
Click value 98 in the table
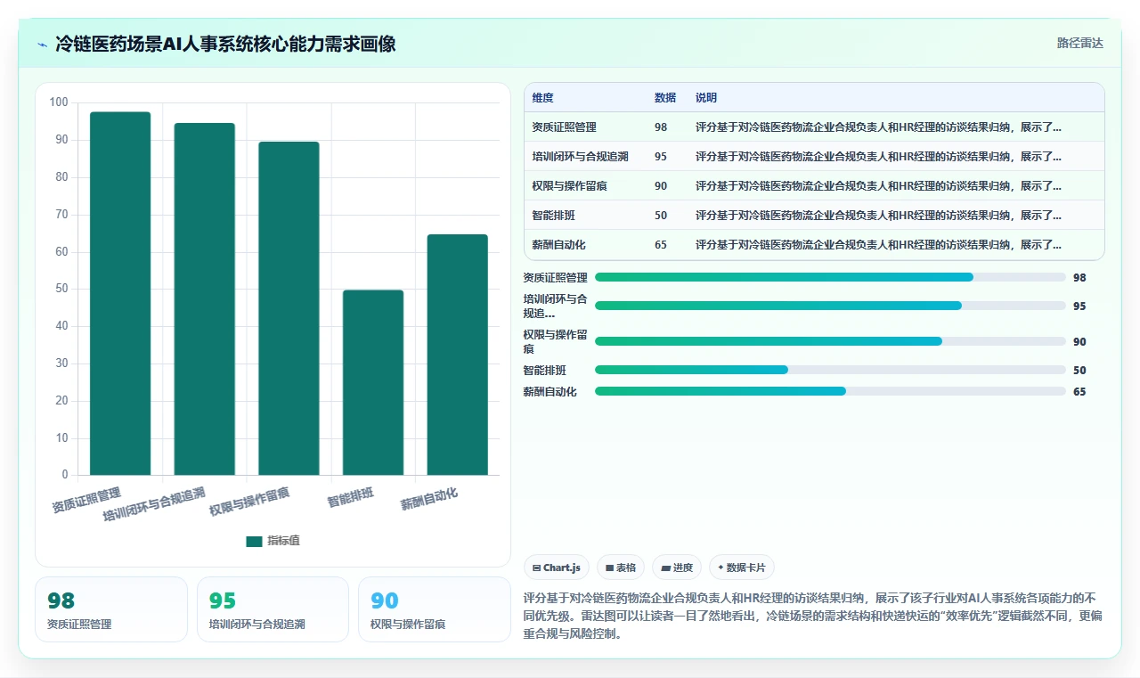[x=660, y=127]
